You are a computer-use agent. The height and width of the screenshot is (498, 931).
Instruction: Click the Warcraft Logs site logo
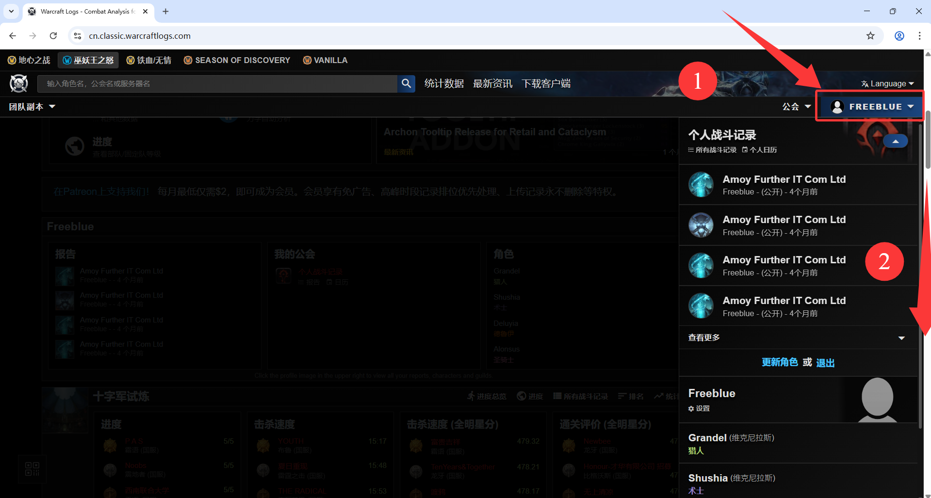tap(19, 83)
